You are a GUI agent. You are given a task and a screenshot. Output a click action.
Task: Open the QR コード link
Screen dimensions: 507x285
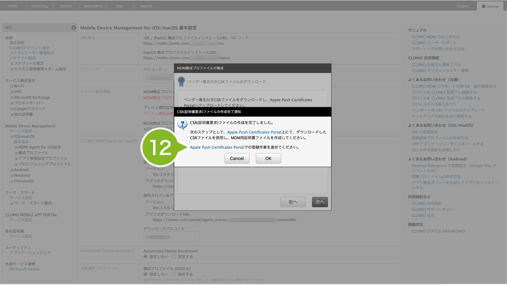[240, 38]
